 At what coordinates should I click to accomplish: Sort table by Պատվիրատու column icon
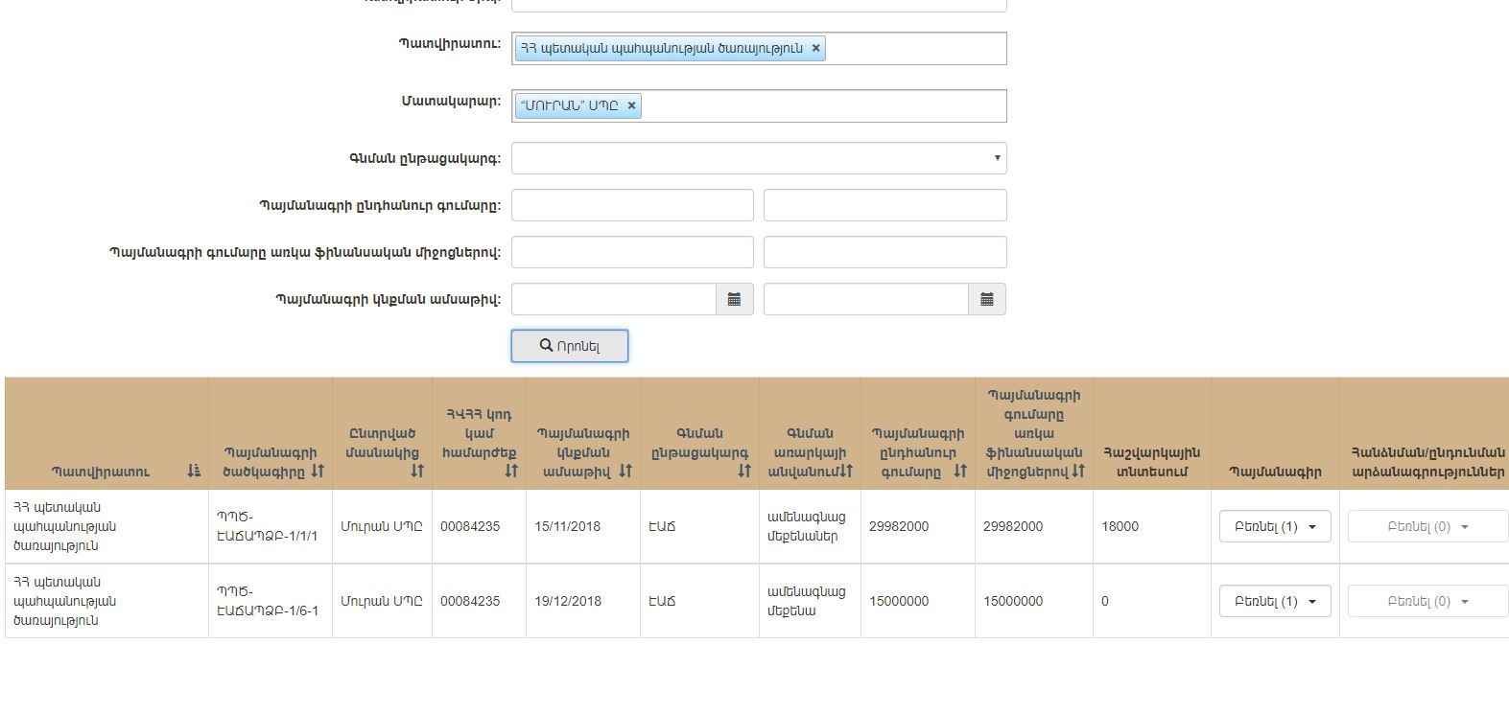(194, 471)
